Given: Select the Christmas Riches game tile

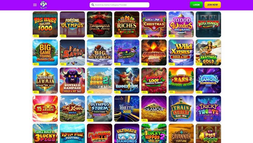Looking at the screenshot, I should [x=127, y=24].
